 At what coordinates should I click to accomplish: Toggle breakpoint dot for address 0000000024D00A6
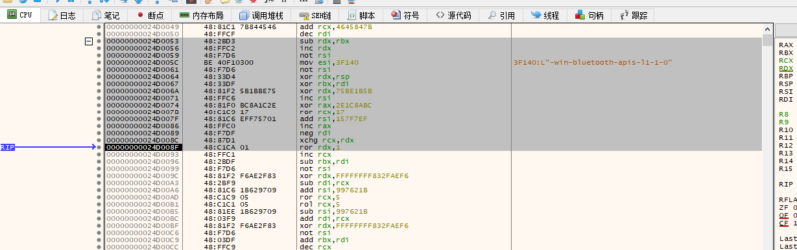tap(99, 190)
